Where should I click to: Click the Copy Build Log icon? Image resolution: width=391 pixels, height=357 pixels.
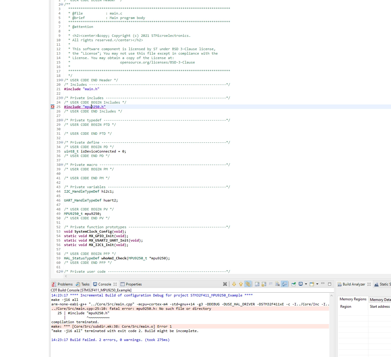(x=257, y=284)
